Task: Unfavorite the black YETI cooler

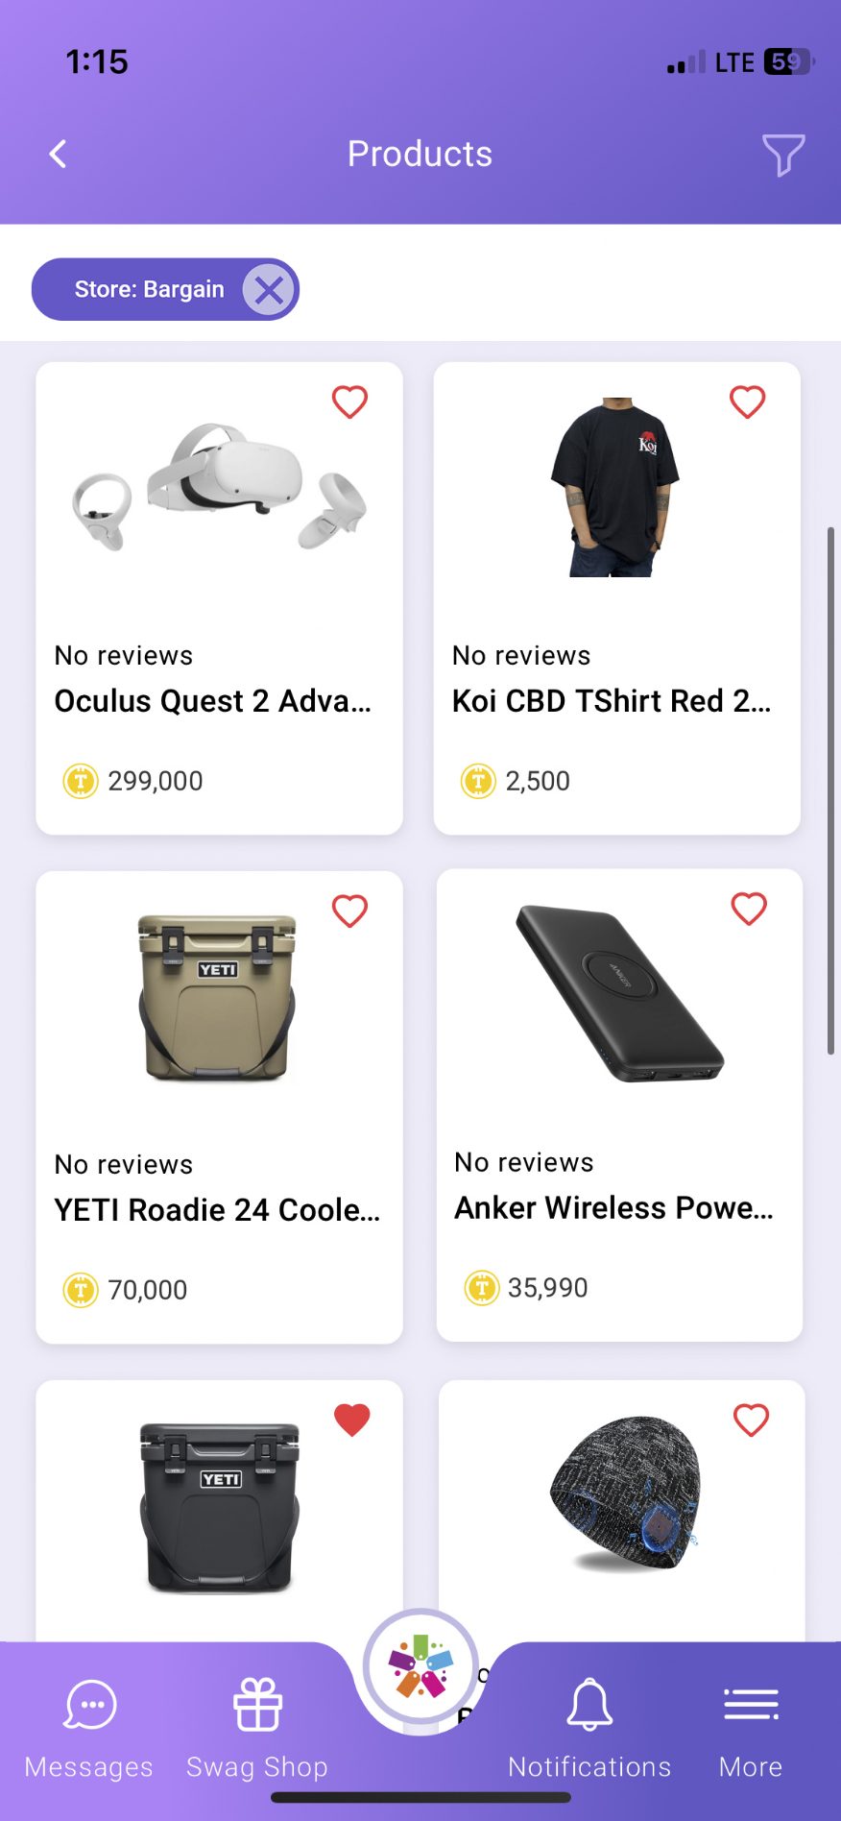Action: (x=351, y=1420)
